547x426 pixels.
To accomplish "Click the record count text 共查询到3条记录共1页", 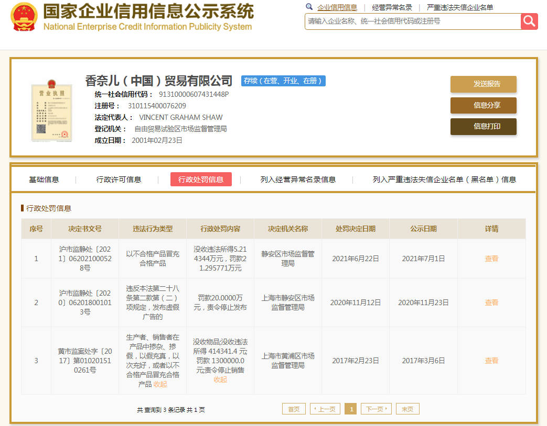I will pos(171,410).
